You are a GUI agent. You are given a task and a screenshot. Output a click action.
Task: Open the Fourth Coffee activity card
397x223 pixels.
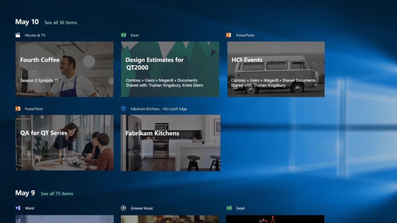point(65,69)
